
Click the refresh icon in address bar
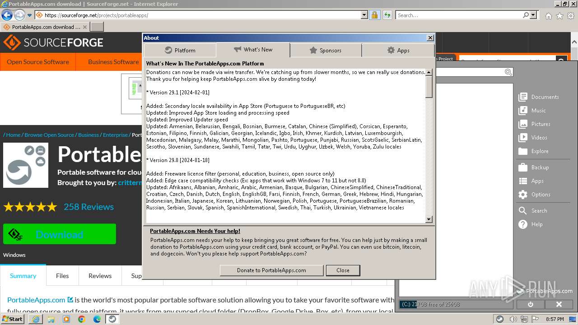click(x=387, y=15)
